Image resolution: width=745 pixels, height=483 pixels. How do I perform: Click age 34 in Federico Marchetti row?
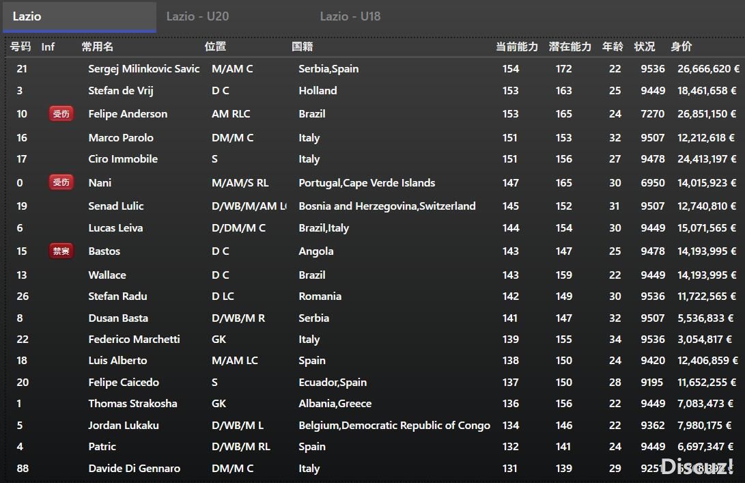click(615, 340)
